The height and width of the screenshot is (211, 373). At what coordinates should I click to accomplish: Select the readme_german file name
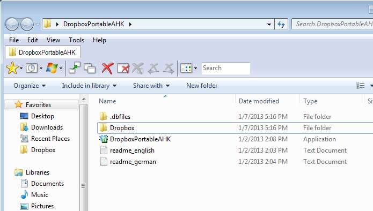click(133, 162)
